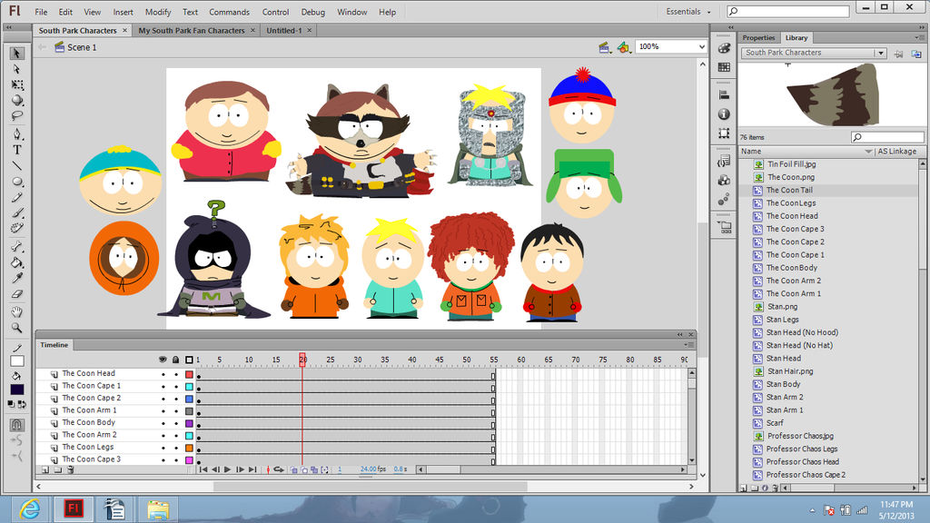
Task: Play the timeline animation
Action: click(x=227, y=469)
